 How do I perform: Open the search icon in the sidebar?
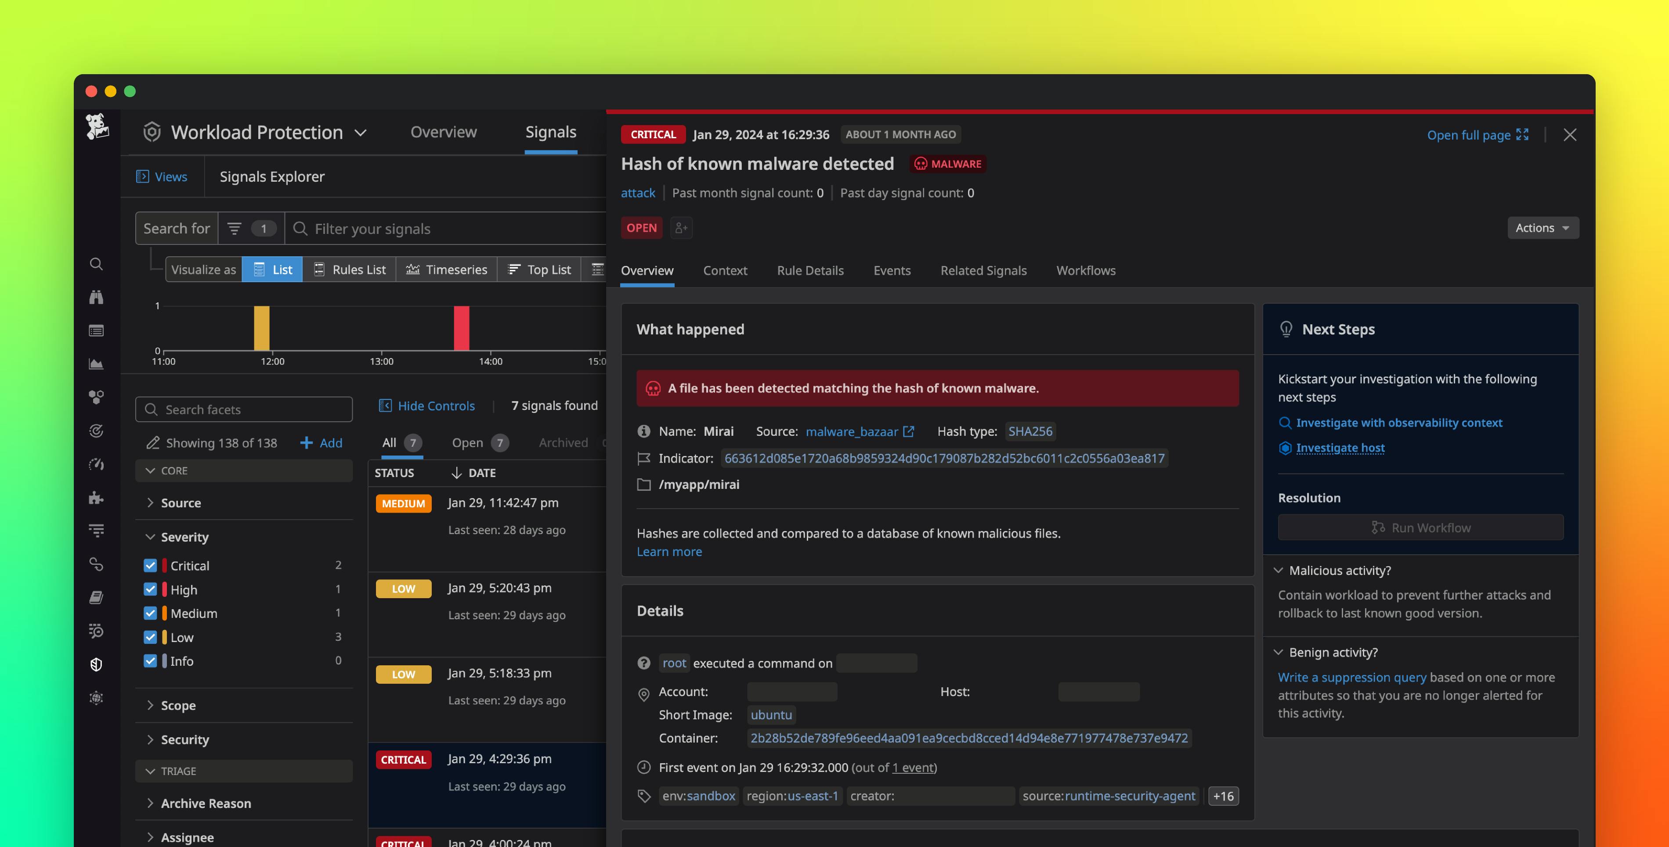tap(96, 264)
